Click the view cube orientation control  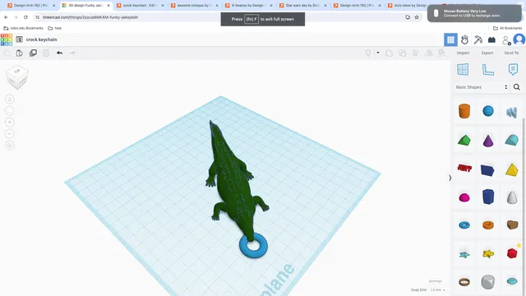pos(17,77)
